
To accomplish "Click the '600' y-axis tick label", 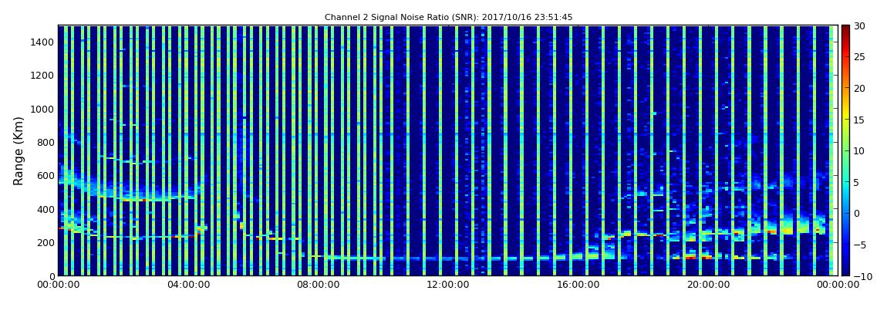I will point(46,175).
